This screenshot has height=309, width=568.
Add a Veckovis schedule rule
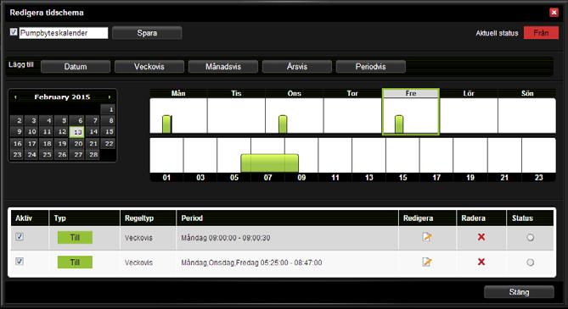149,67
